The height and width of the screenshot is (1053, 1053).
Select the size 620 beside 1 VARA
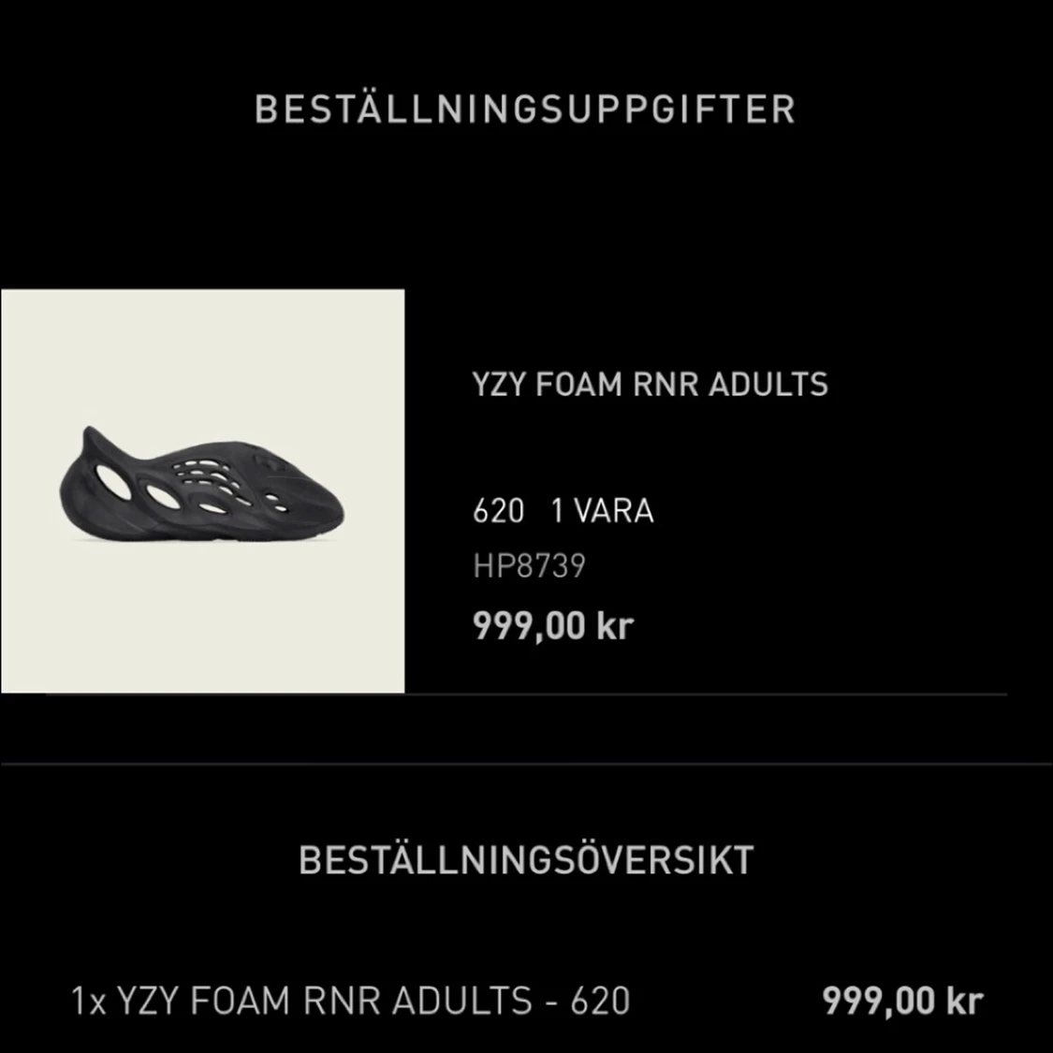pyautogui.click(x=498, y=511)
